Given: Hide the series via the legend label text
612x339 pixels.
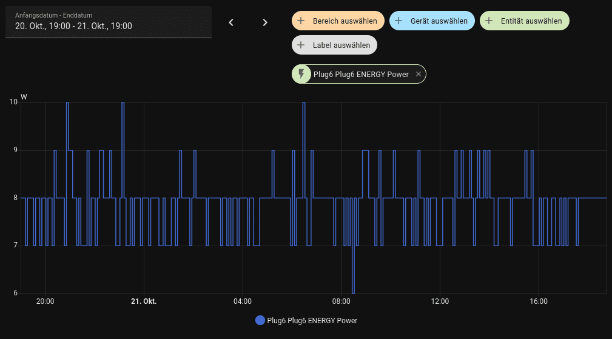Looking at the screenshot, I should point(312,320).
